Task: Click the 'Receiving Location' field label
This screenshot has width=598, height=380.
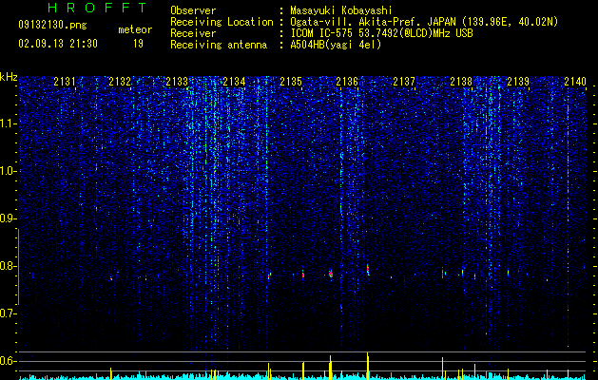Action: coord(222,22)
